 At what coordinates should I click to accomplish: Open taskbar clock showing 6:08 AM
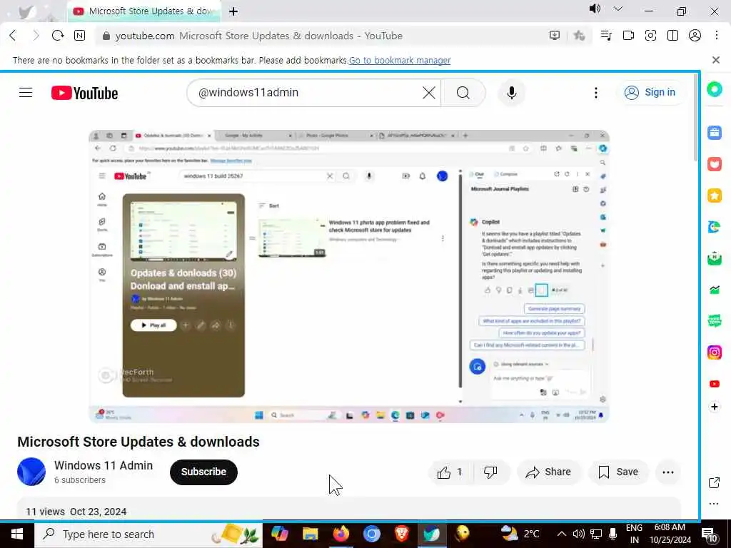pos(670,534)
